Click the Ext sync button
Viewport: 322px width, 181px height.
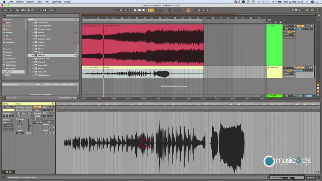click(11, 10)
